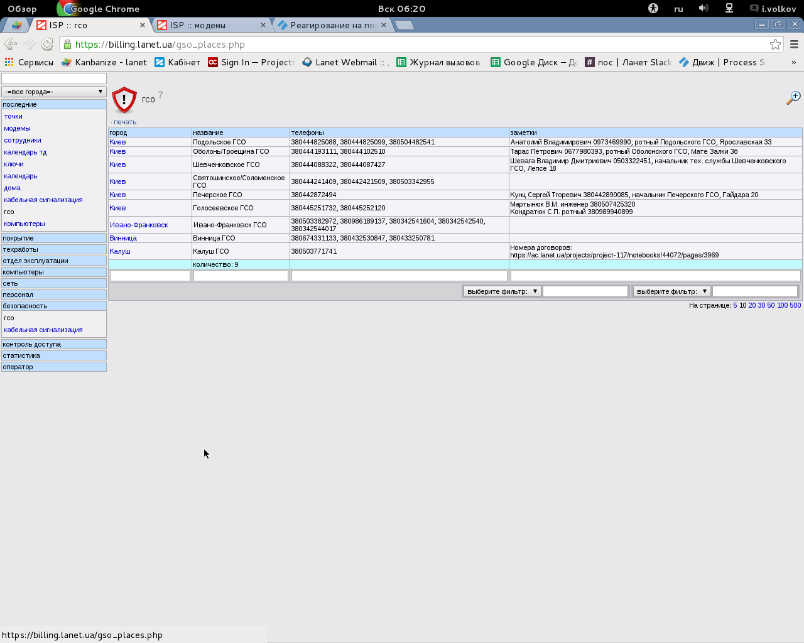The image size is (804, 643).
Task: Go back to the previous page
Action: click(x=10, y=44)
